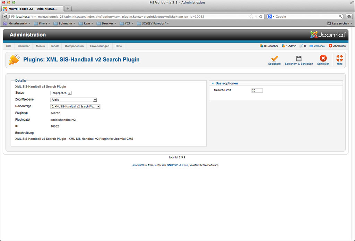Open the Hilfe menu in menubar
The width and height of the screenshot is (355, 241).
pyautogui.click(x=119, y=46)
